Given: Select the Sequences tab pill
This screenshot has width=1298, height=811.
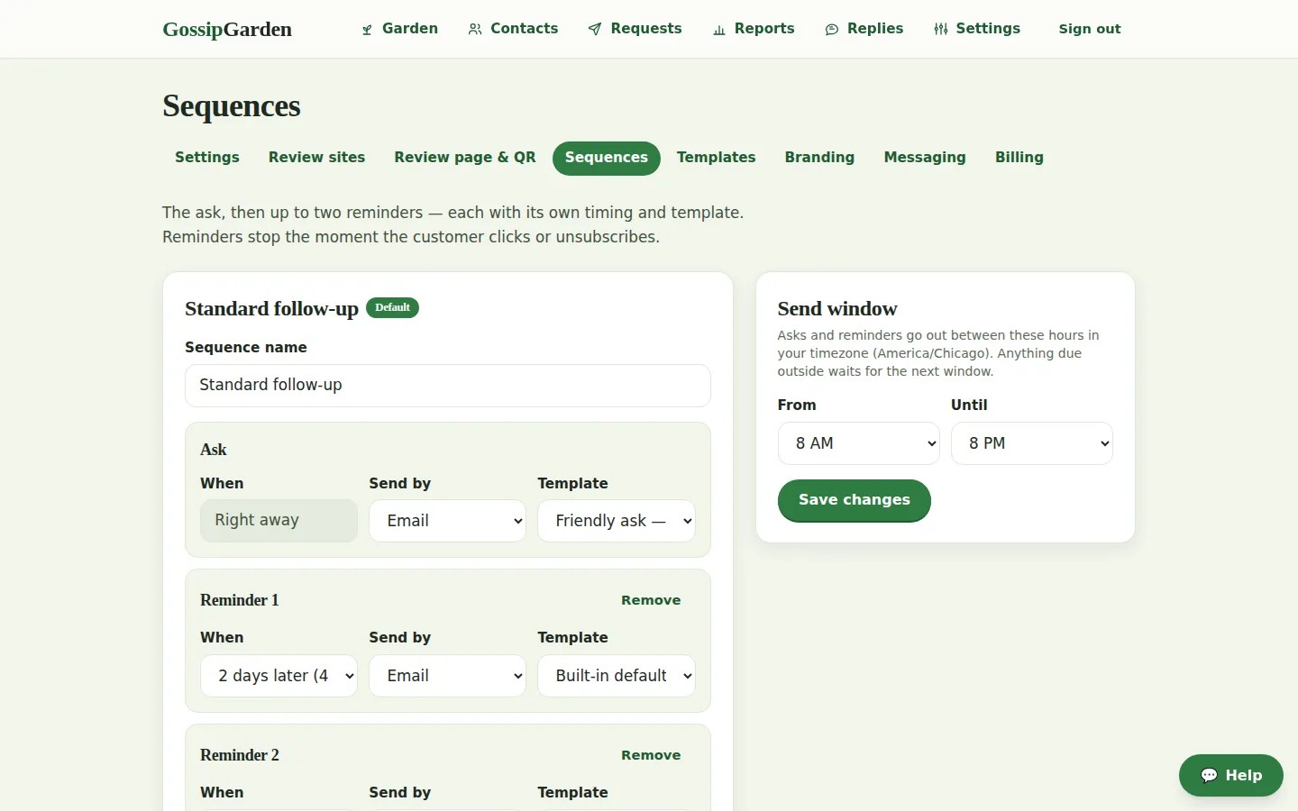Looking at the screenshot, I should click(607, 158).
